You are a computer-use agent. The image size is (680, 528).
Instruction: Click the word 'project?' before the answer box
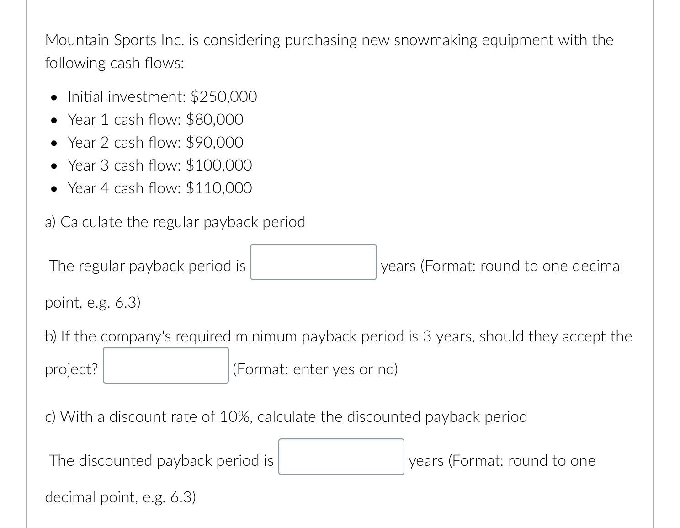[71, 369]
